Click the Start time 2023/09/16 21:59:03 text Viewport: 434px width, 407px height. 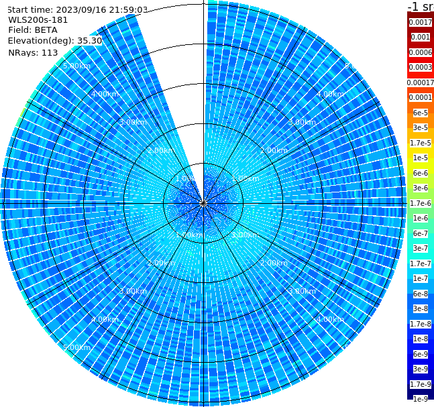click(x=77, y=9)
